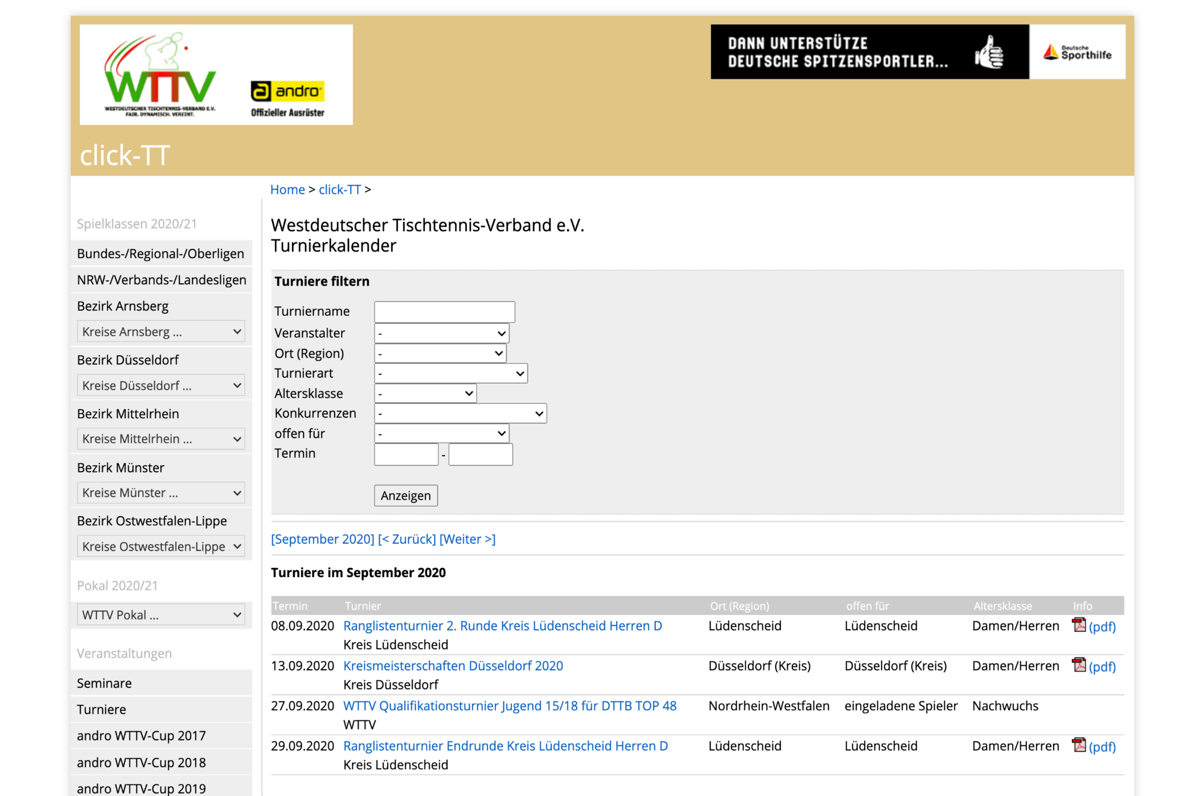
Task: Open Kreismeisterschaften Düsseldorf 2020 tournament link
Action: click(453, 665)
